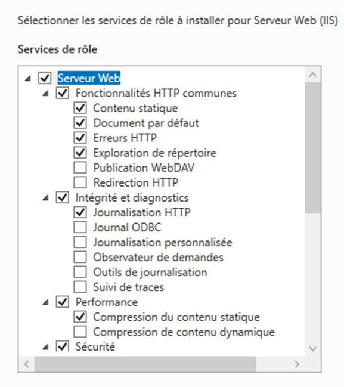
Task: Toggle the Journal ODBC checkbox
Action: click(80, 227)
